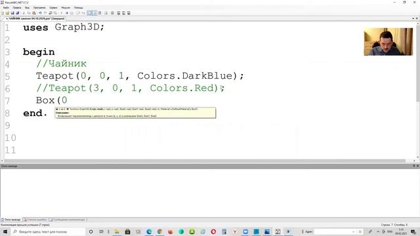Image resolution: width=420 pixels, height=236 pixels.
Task: Open Chrome from the taskbar
Action: tap(159, 231)
